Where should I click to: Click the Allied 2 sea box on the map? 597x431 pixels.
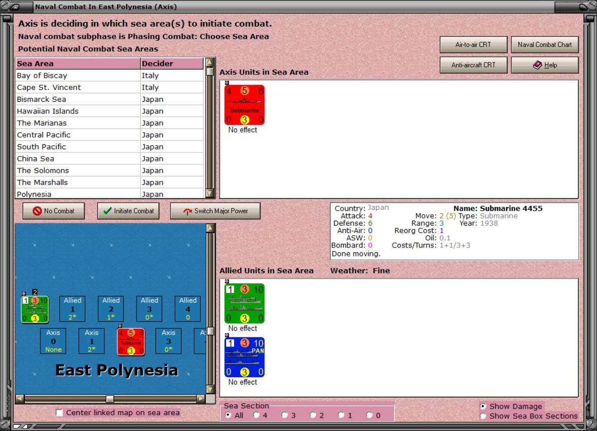(x=111, y=309)
